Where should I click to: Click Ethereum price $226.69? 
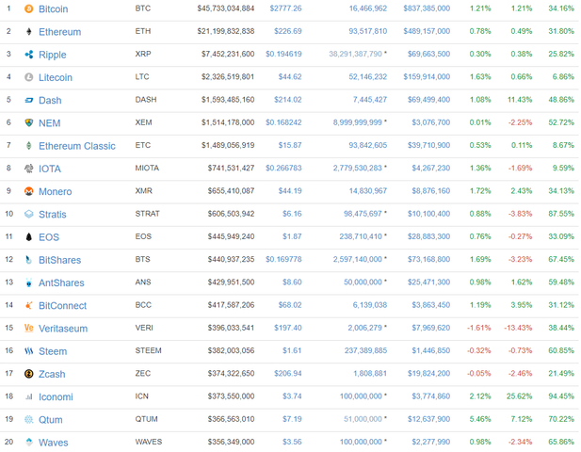click(288, 31)
